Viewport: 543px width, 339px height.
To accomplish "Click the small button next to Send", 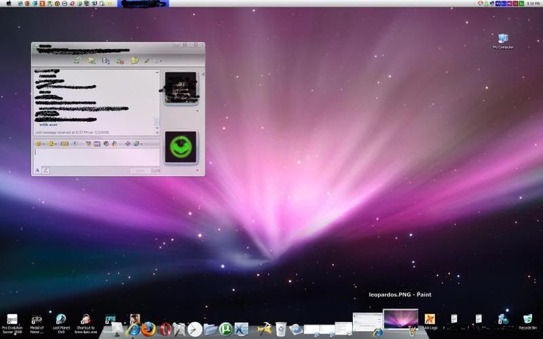I will [x=156, y=171].
